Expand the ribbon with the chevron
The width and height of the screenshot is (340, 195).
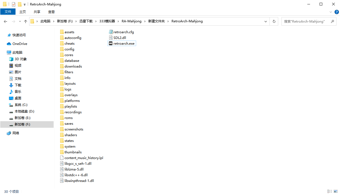pyautogui.click(x=331, y=12)
